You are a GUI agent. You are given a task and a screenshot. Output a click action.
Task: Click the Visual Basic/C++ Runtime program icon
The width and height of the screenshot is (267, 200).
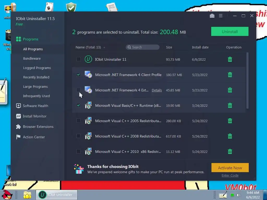coord(88,105)
